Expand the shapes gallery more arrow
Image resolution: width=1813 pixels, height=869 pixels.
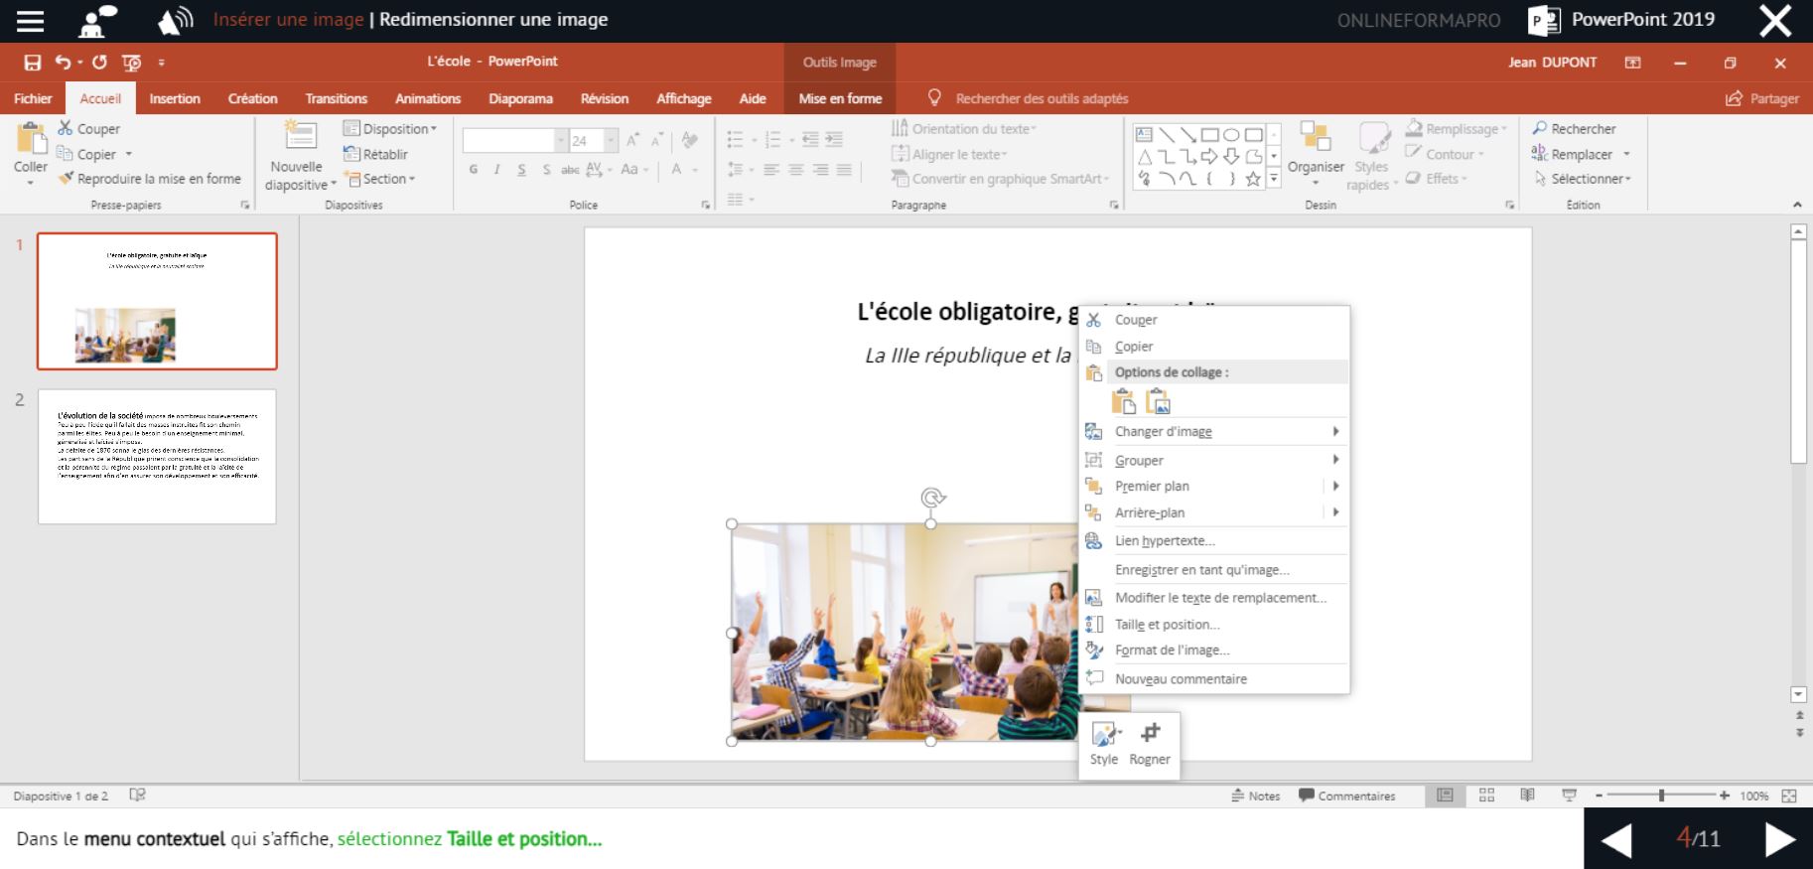(1274, 180)
